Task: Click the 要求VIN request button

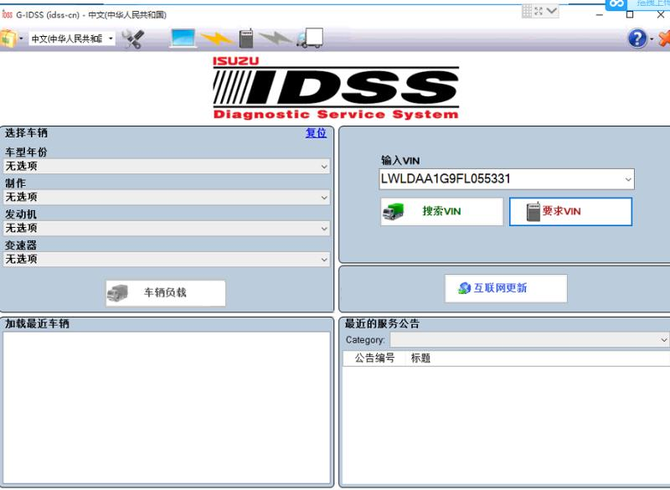Action: tap(570, 211)
